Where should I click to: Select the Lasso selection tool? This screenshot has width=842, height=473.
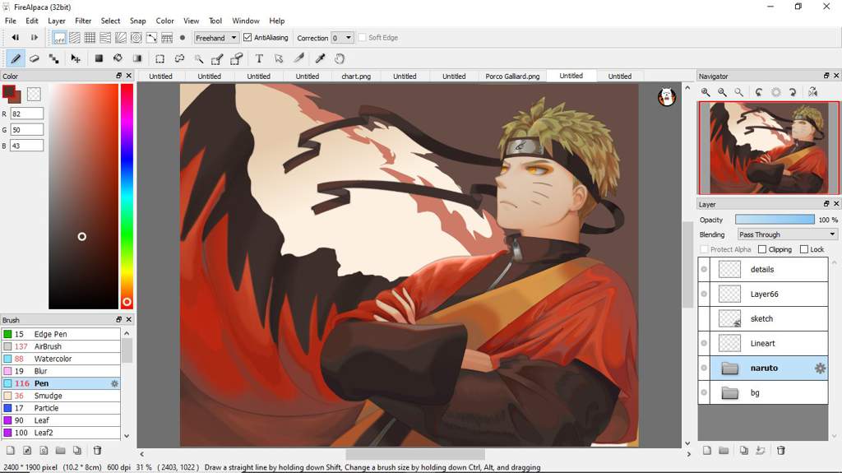click(x=179, y=58)
